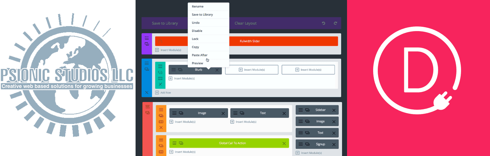490x156 pixels.
Task: Remove the Global Call To Action module
Action: tap(284, 143)
